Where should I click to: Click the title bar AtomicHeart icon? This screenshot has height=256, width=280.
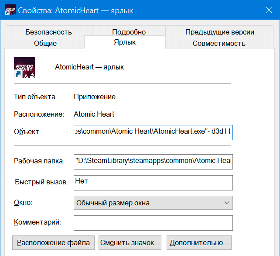[10, 10]
